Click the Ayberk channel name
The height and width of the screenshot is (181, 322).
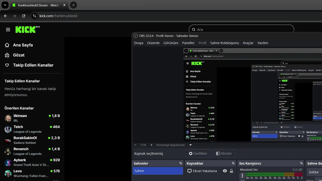pos(20,160)
